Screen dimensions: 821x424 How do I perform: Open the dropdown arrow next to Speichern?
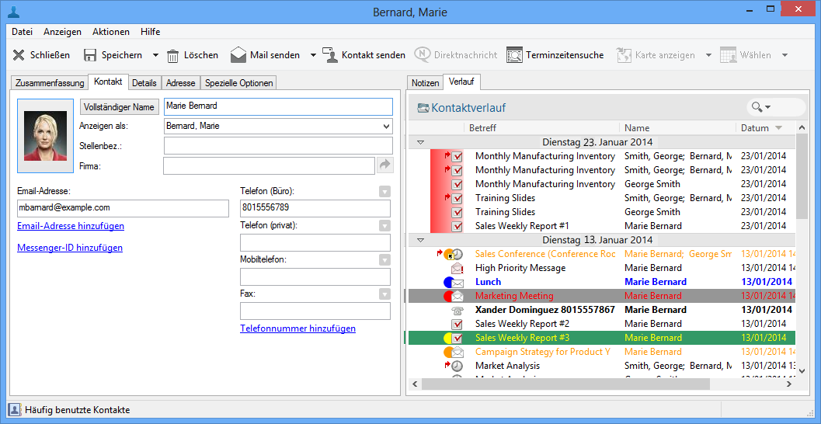pyautogui.click(x=155, y=55)
